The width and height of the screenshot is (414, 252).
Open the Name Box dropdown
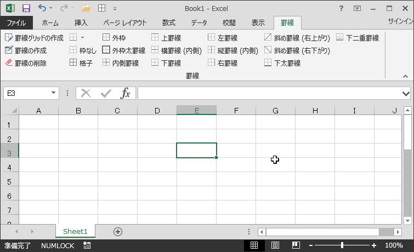point(53,93)
